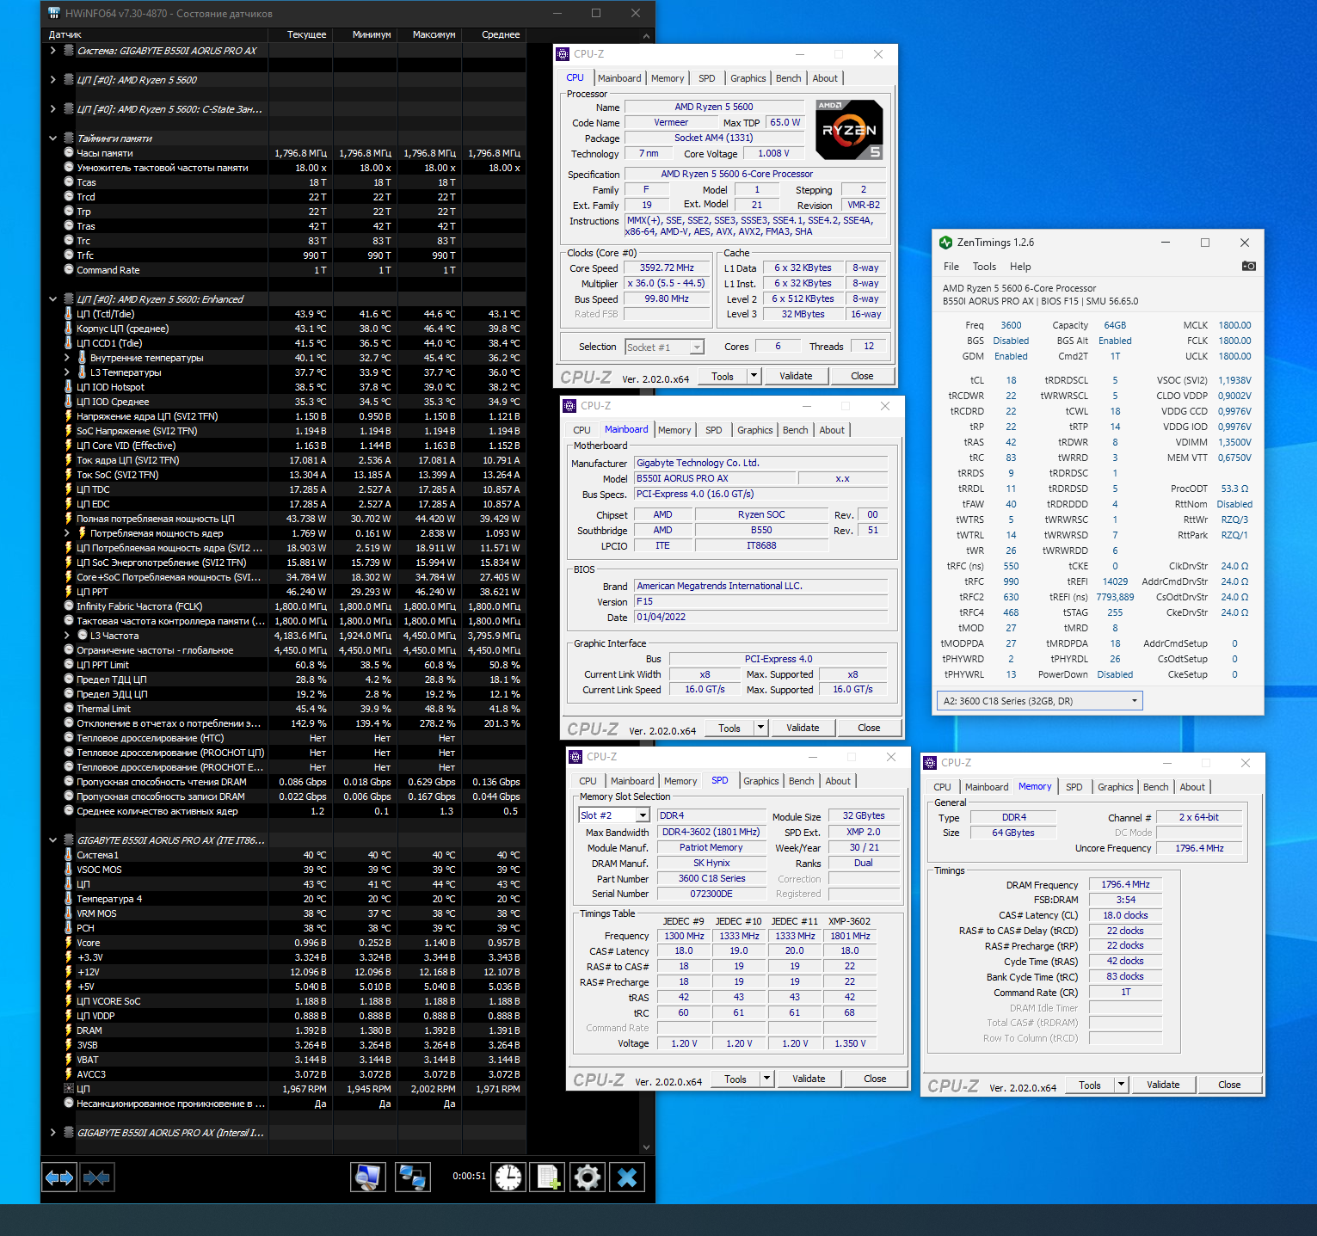Open HWiNFO sensor settings gear icon
This screenshot has width=1317, height=1236.
588,1178
